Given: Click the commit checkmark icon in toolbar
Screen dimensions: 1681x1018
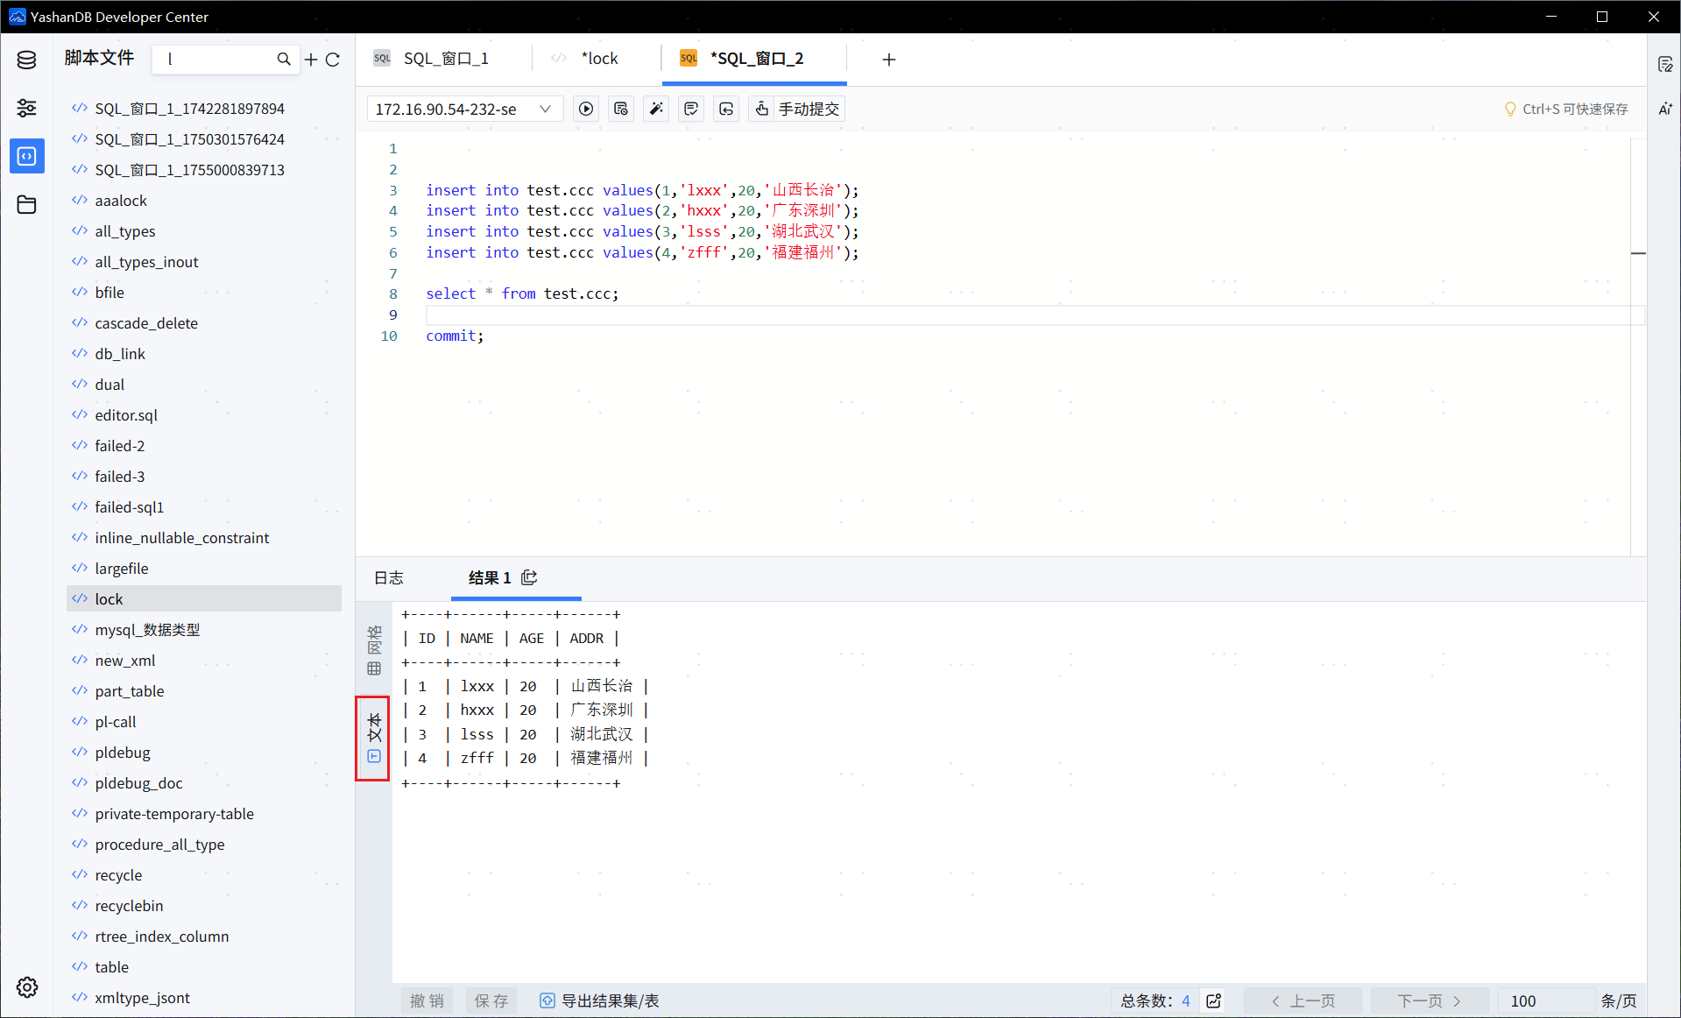Looking at the screenshot, I should [691, 109].
